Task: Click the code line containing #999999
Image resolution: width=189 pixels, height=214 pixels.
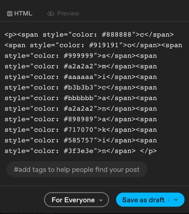Action: (81, 56)
